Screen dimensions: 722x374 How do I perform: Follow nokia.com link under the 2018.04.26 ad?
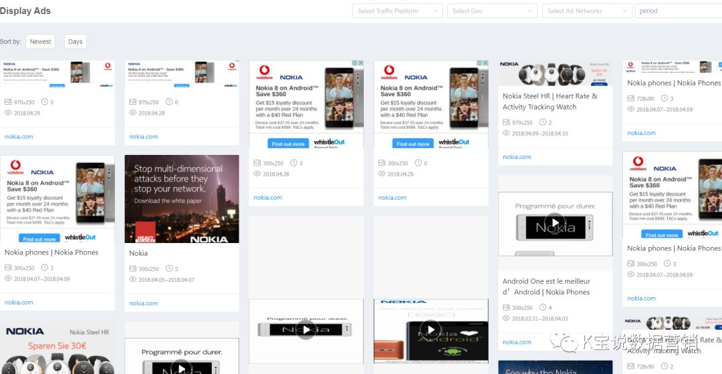click(392, 197)
